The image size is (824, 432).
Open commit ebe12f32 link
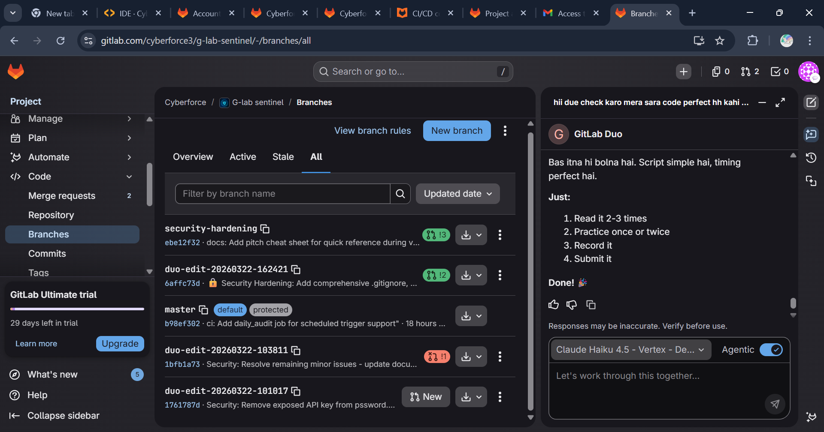tap(182, 243)
